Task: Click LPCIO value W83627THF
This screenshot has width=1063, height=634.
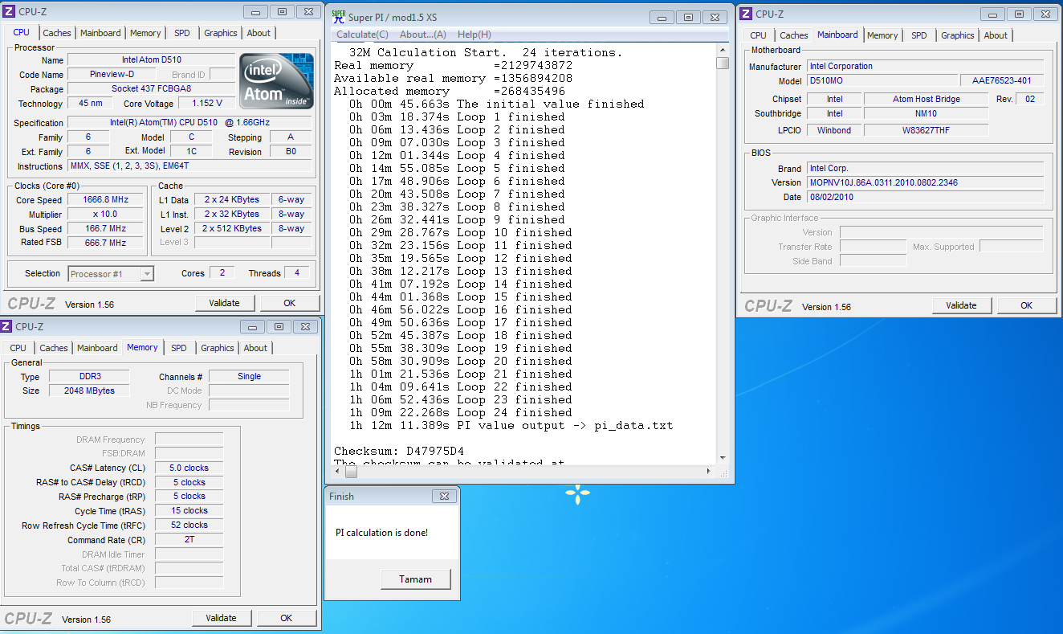Action: coord(926,130)
